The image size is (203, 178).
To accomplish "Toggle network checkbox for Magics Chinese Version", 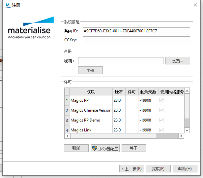I will click(161, 110).
